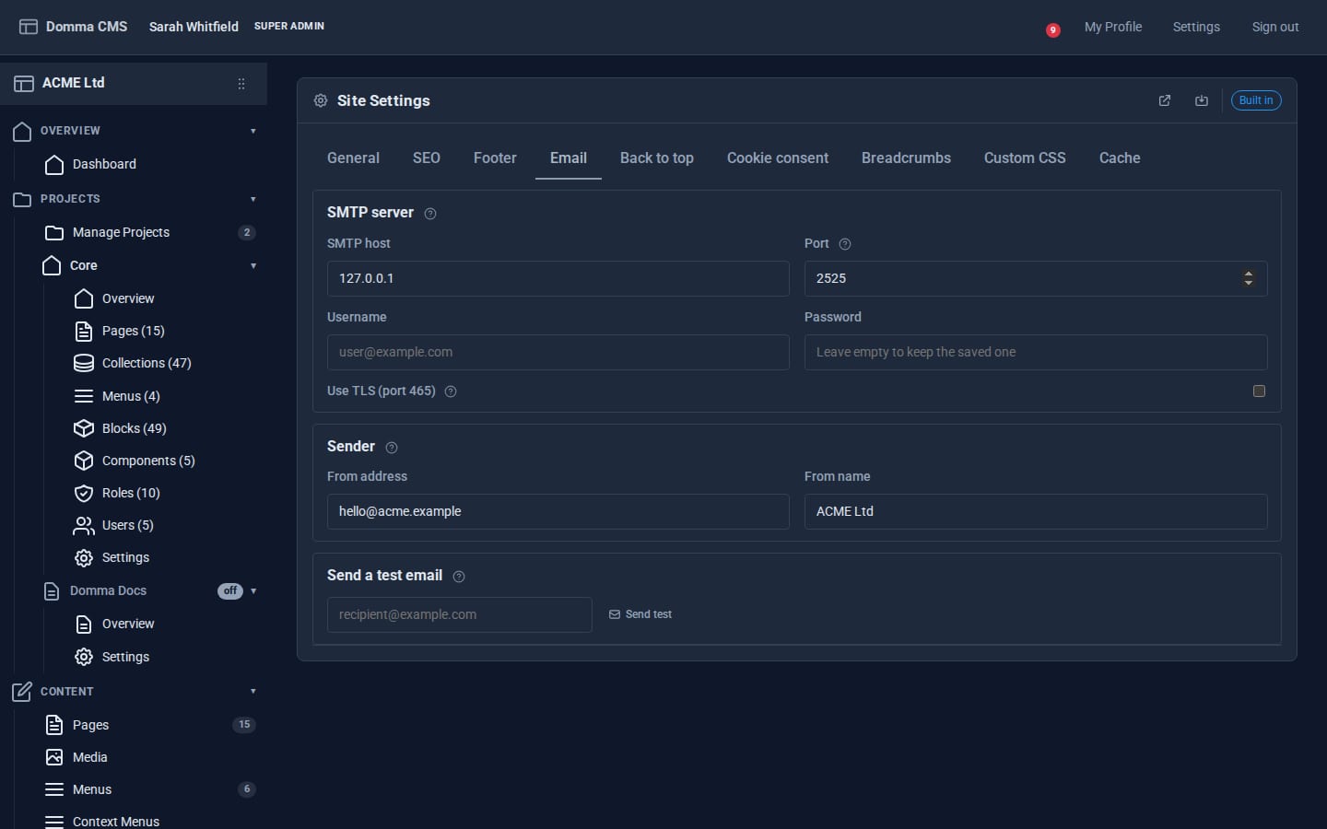Switch to the SEO tab
Screen dimensions: 1327x829
pos(427,158)
